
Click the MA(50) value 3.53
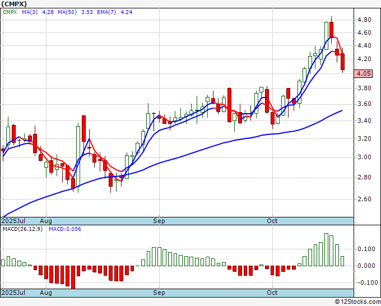(x=87, y=12)
